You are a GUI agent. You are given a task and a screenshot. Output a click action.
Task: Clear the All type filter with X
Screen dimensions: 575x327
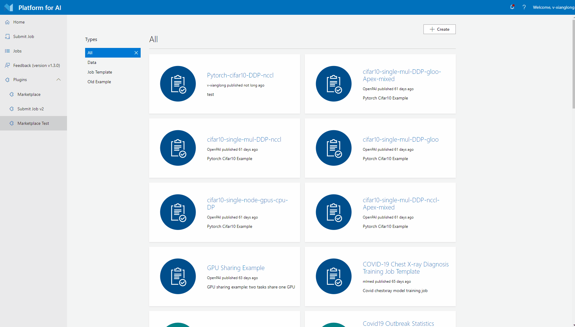[136, 53]
